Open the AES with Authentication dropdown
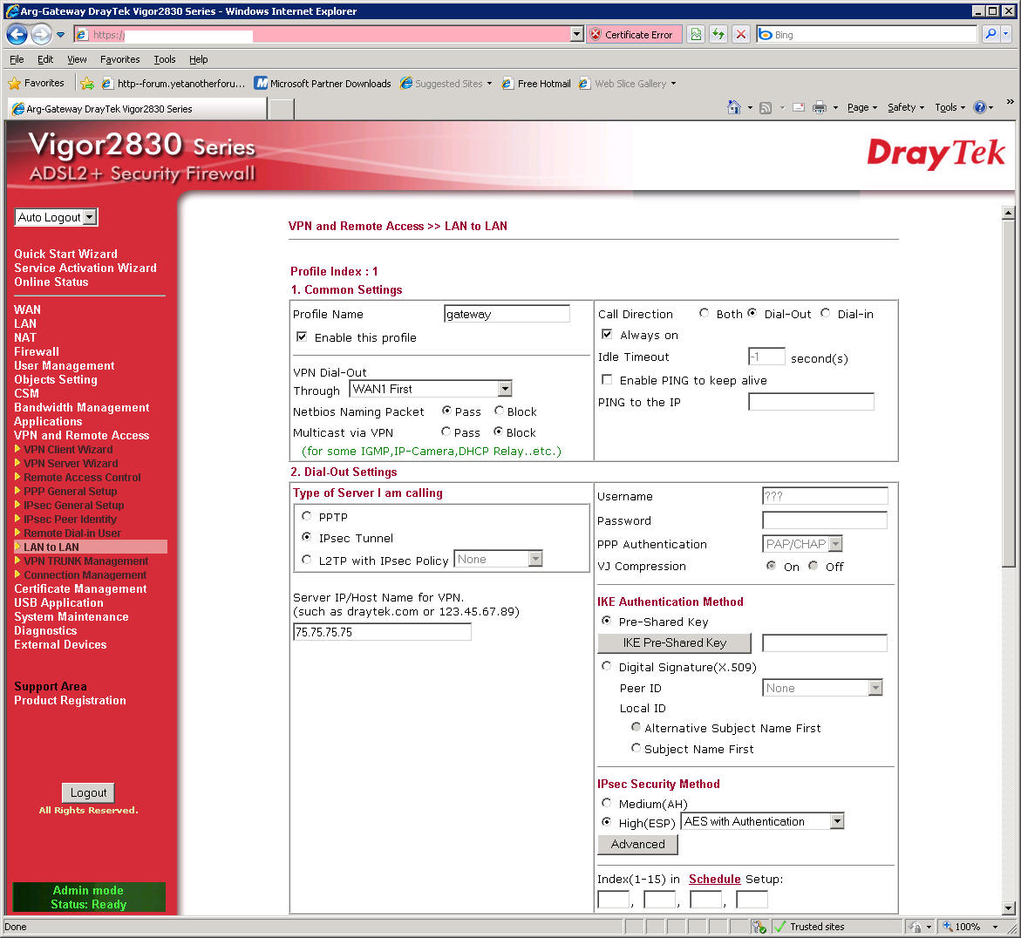The image size is (1021, 938). (763, 821)
